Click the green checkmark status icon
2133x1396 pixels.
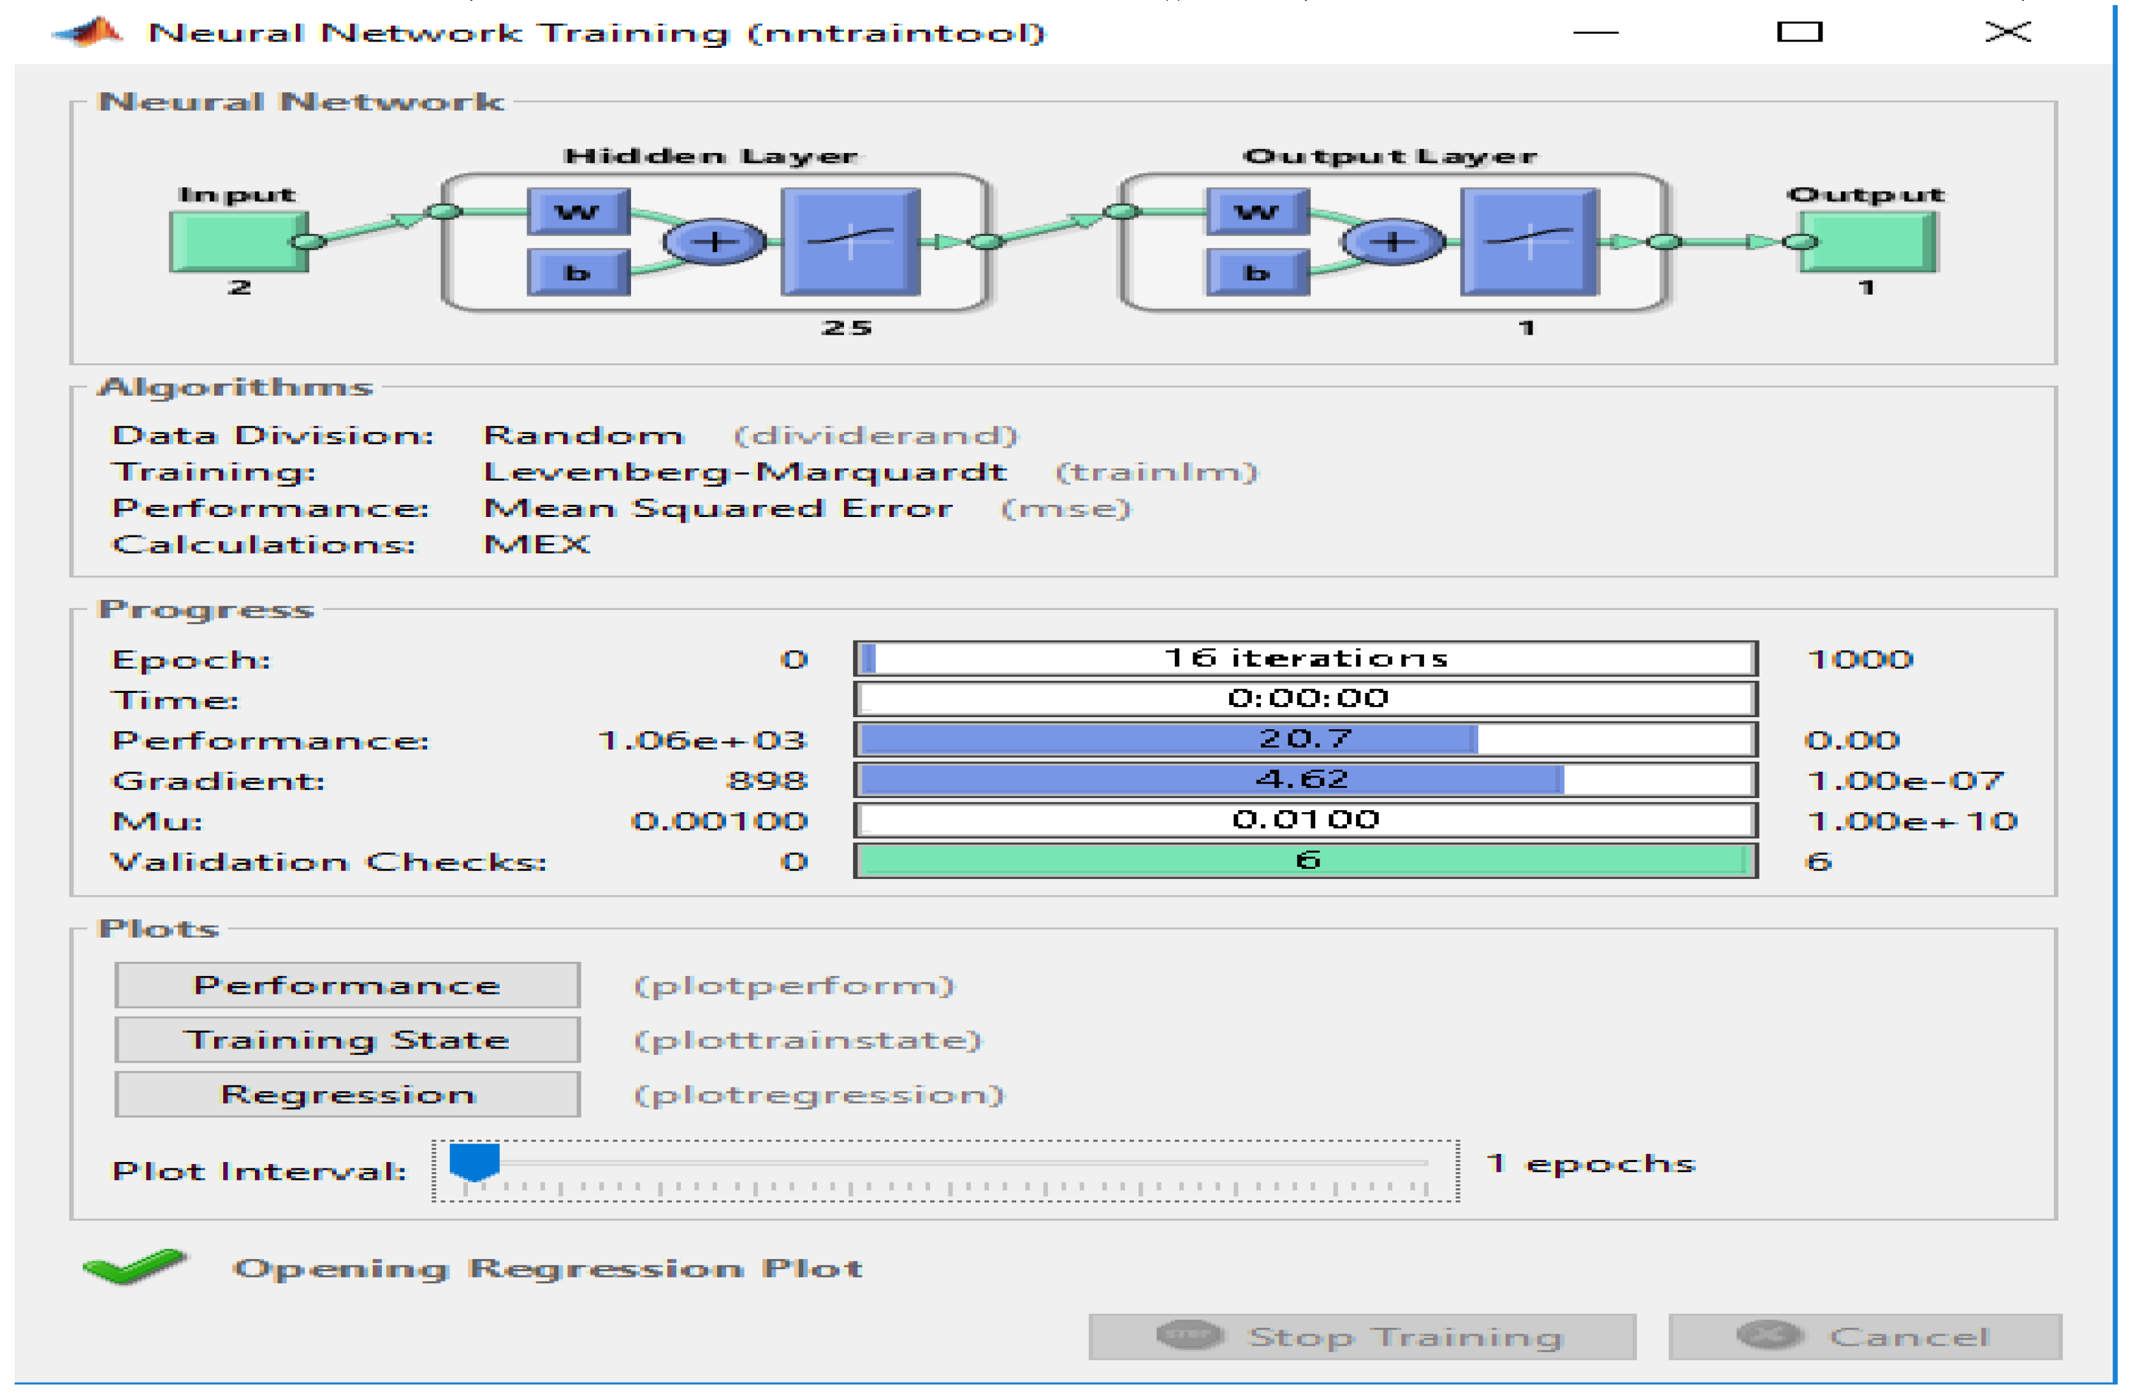135,1267
